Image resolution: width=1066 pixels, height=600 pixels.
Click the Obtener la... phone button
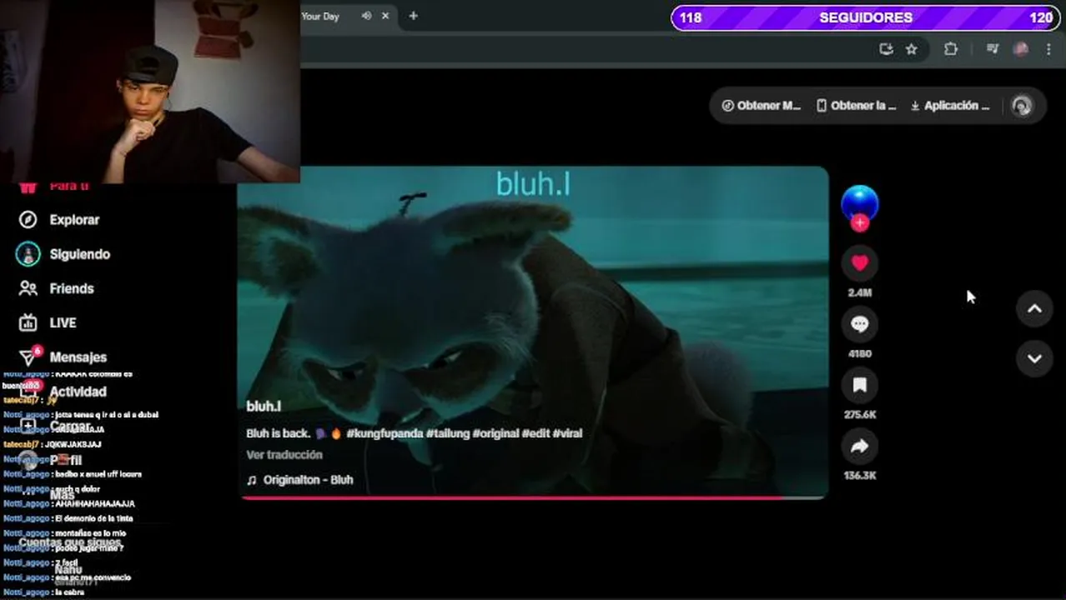tap(856, 106)
